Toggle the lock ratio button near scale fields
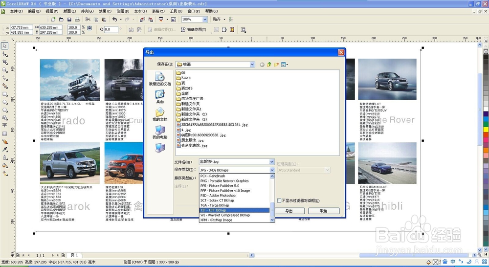Screen dimensions: 489x267 89,28
